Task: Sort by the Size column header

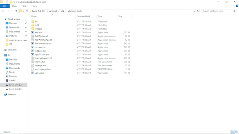Action: 124,16
